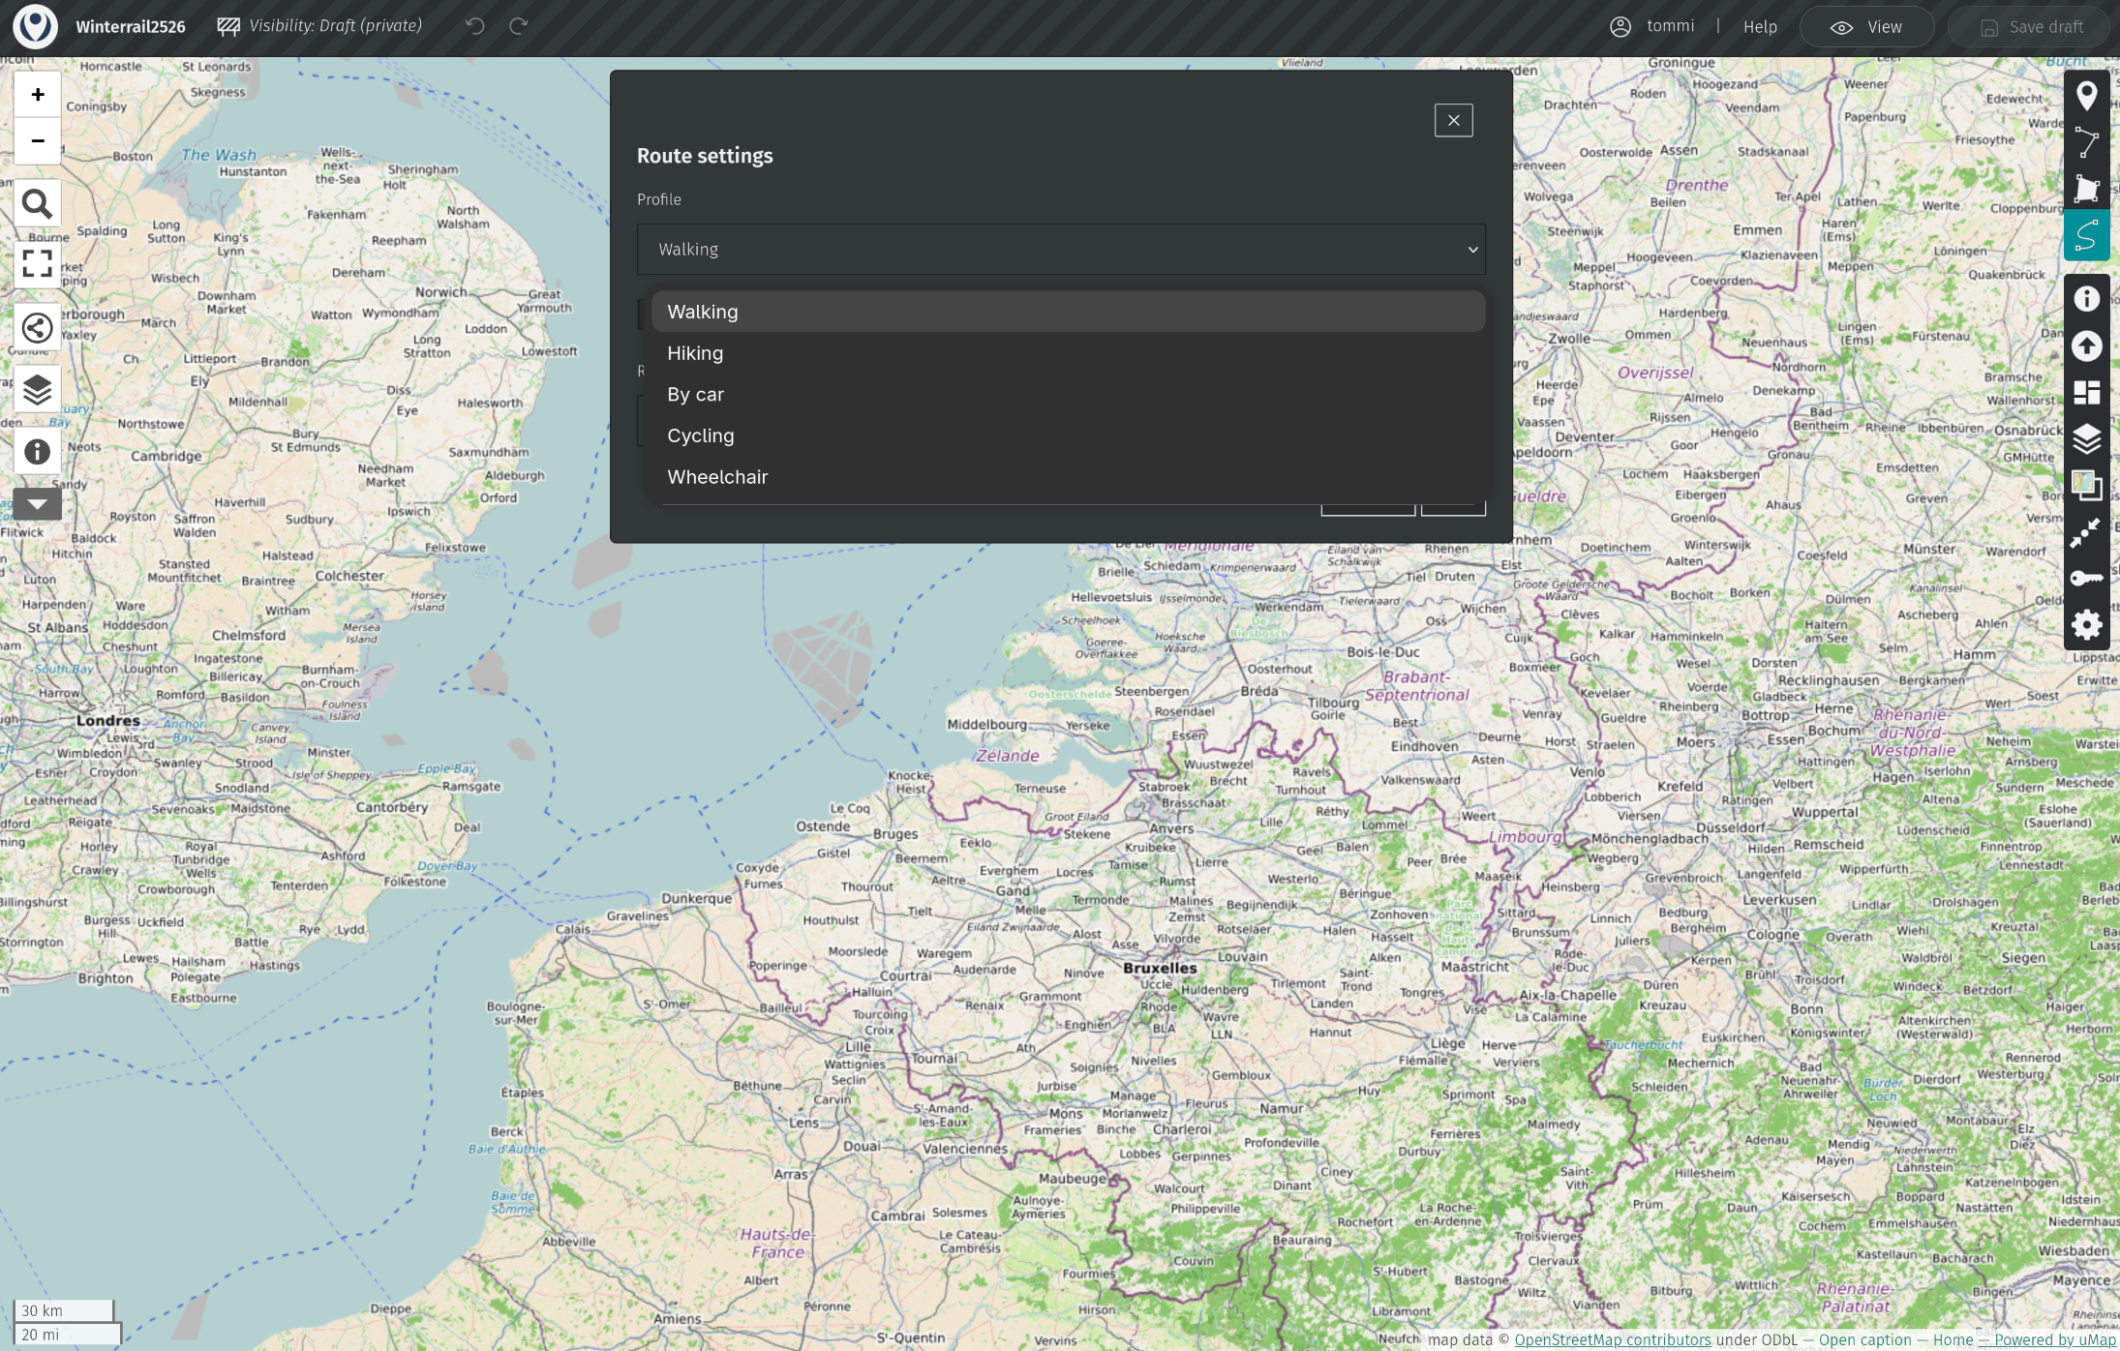Click the draw route tool icon

coord(2086,235)
